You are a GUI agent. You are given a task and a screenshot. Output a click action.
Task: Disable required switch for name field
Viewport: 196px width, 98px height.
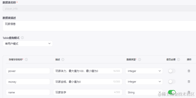(172, 92)
